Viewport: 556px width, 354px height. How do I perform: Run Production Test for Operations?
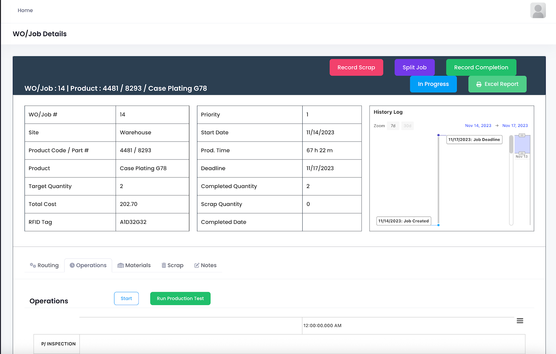click(x=180, y=298)
